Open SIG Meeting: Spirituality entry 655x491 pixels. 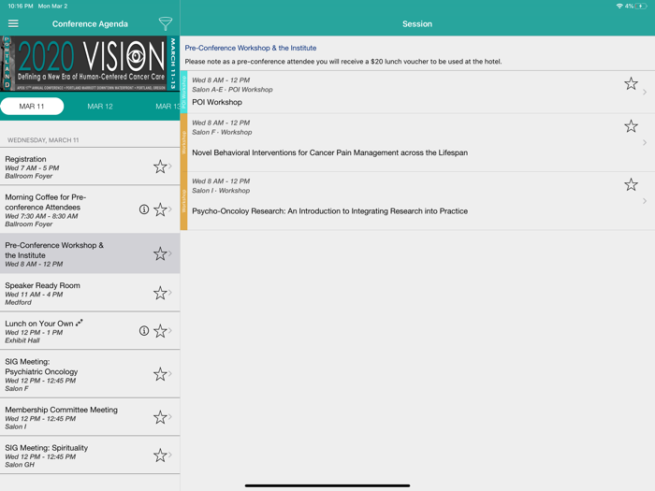tap(90, 455)
